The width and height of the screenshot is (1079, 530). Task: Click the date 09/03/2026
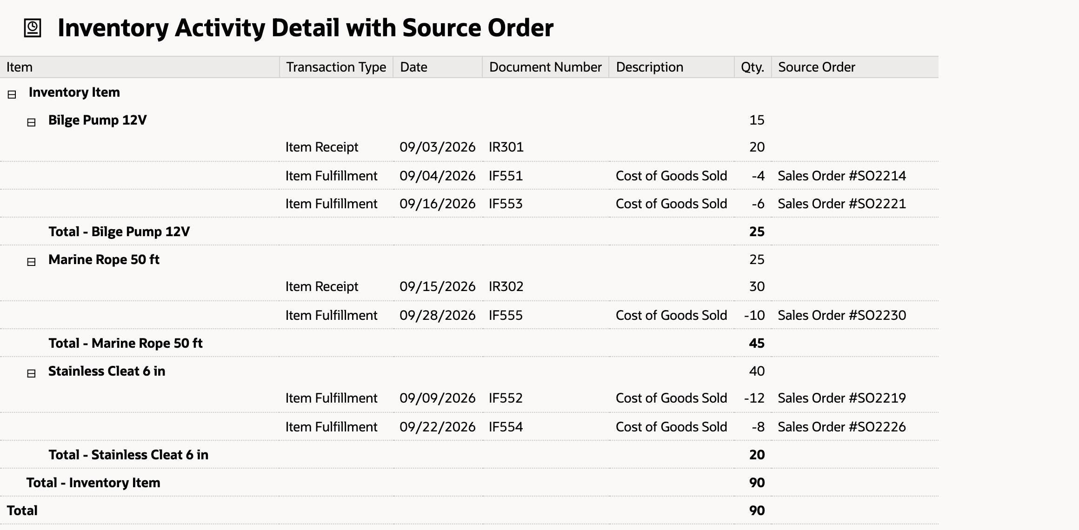pyautogui.click(x=437, y=147)
